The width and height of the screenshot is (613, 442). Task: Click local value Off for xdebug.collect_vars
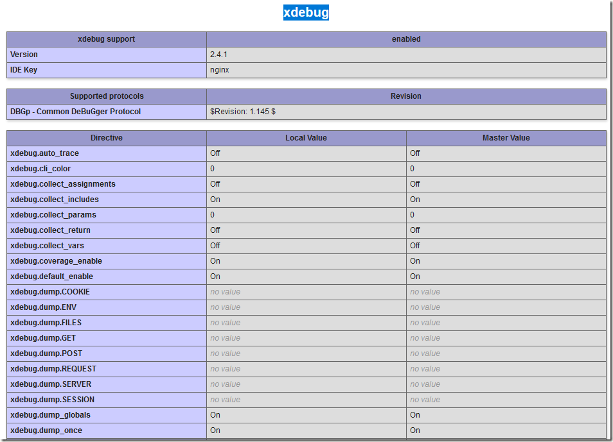(215, 246)
